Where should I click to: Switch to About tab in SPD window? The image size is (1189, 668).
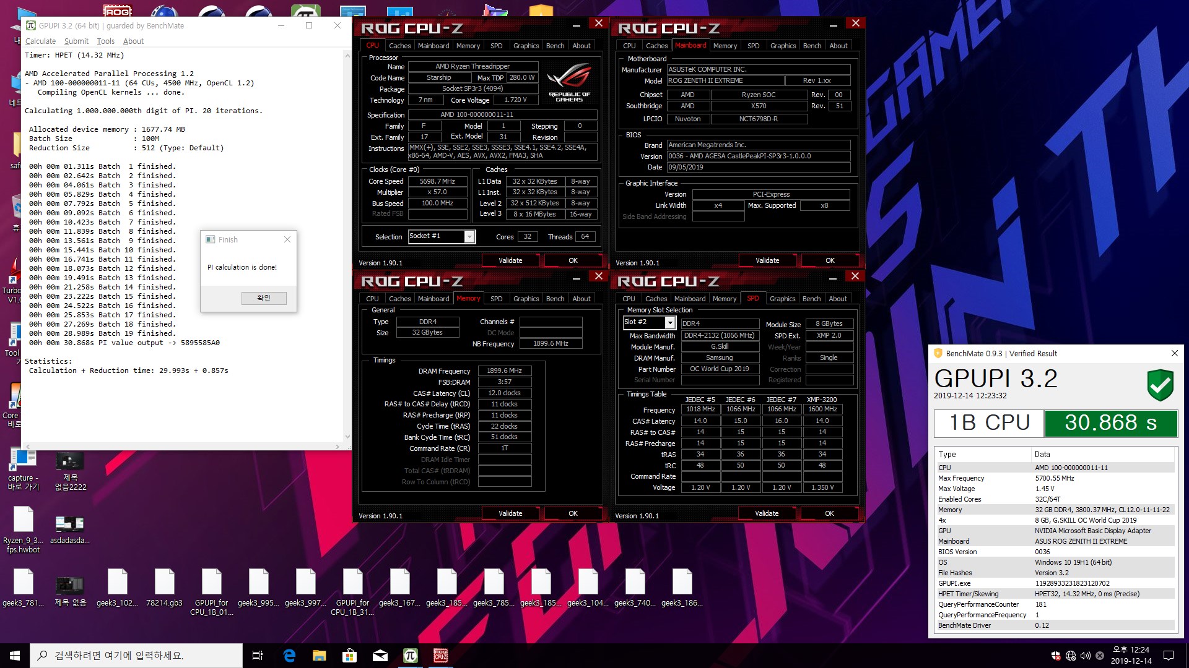click(x=837, y=299)
